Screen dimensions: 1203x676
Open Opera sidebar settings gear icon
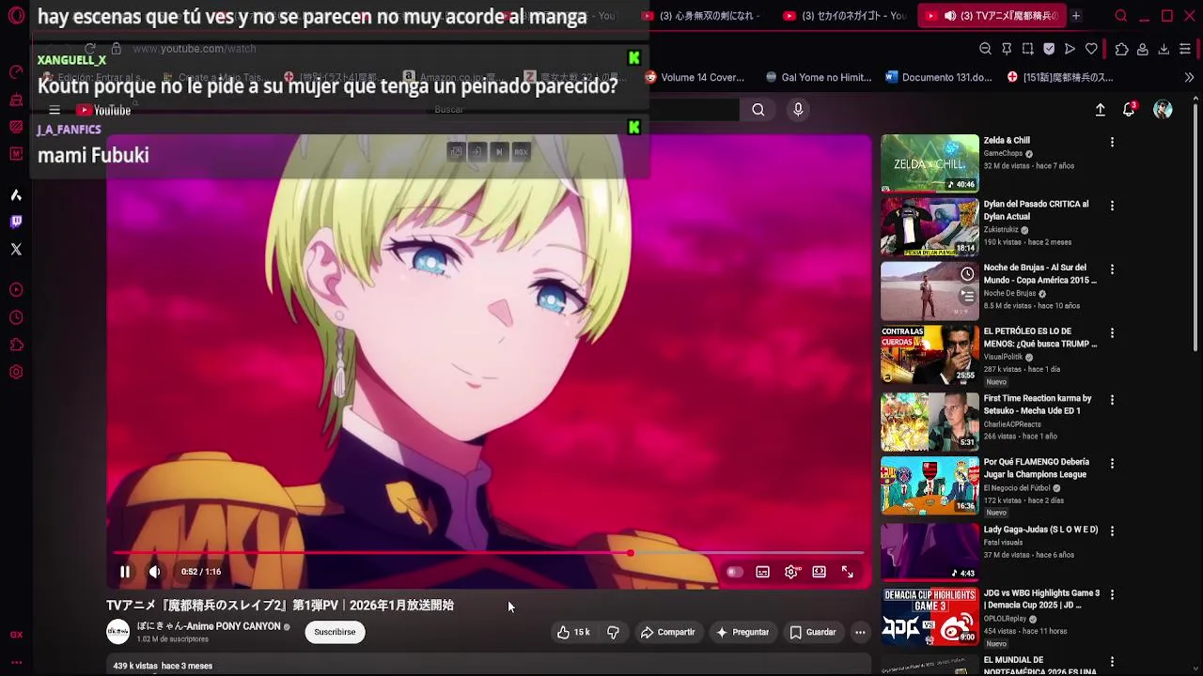tap(16, 372)
